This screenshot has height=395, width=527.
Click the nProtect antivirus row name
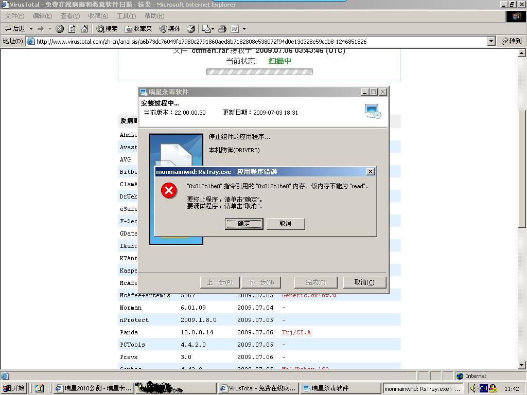coord(134,320)
